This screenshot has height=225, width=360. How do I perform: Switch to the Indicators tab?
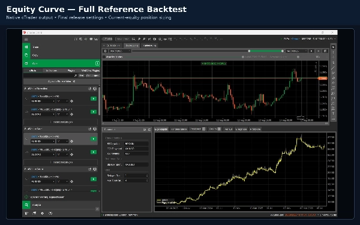[52, 70]
